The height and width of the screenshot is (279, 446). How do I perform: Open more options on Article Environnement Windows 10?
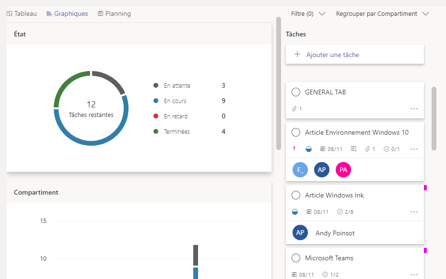[414, 149]
